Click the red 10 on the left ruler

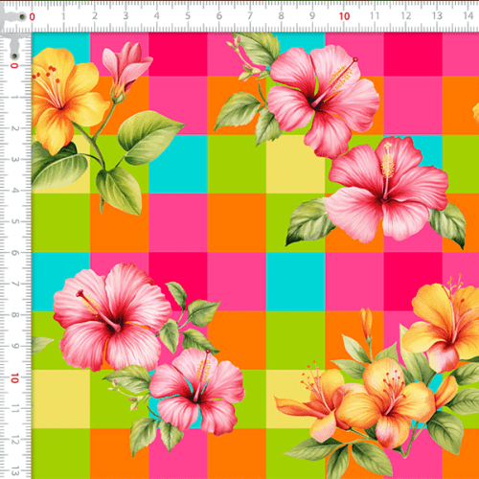(14, 378)
